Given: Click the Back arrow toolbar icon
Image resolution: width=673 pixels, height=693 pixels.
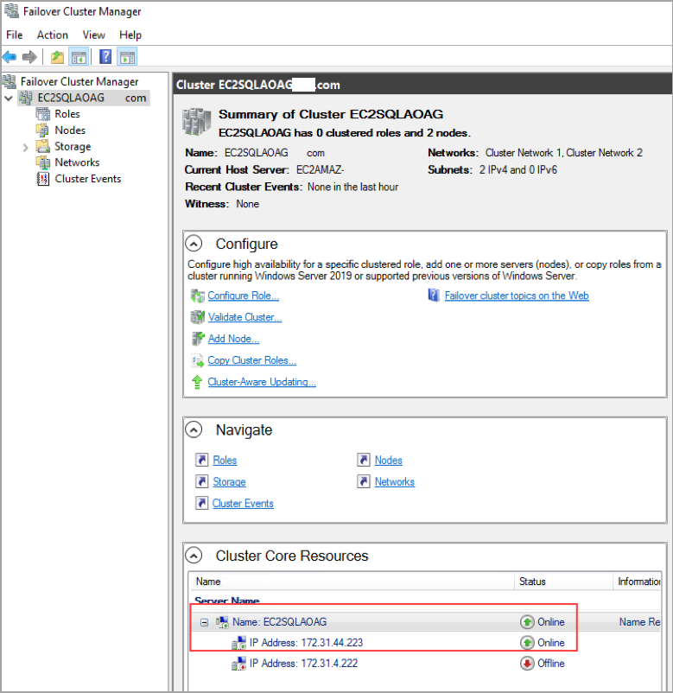Looking at the screenshot, I should pyautogui.click(x=10, y=56).
